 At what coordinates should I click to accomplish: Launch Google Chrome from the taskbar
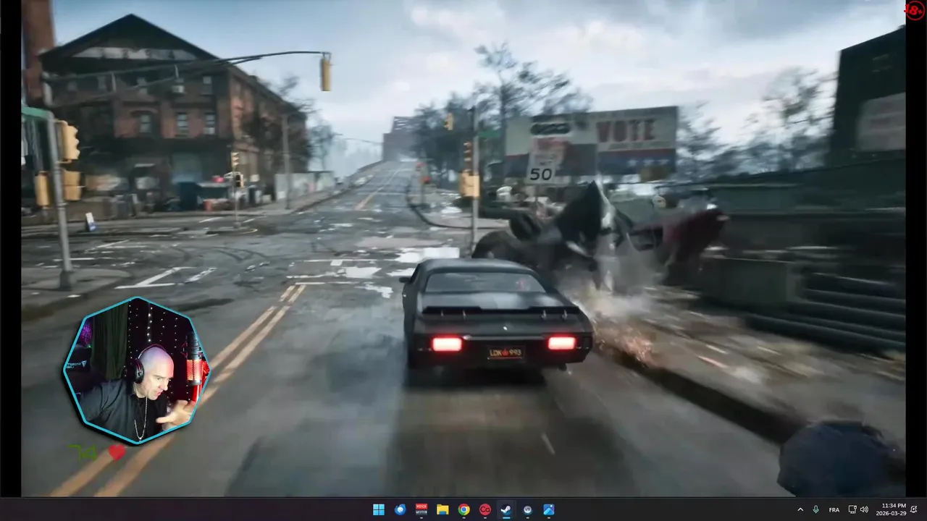463,509
